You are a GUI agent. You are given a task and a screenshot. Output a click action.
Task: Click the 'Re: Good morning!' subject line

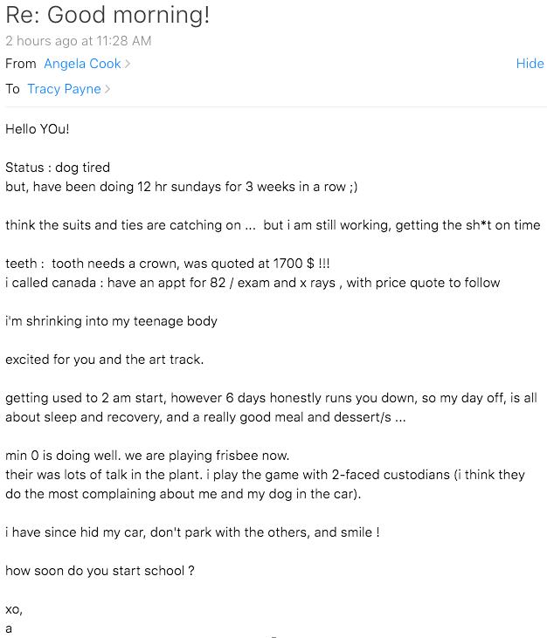pos(107,15)
